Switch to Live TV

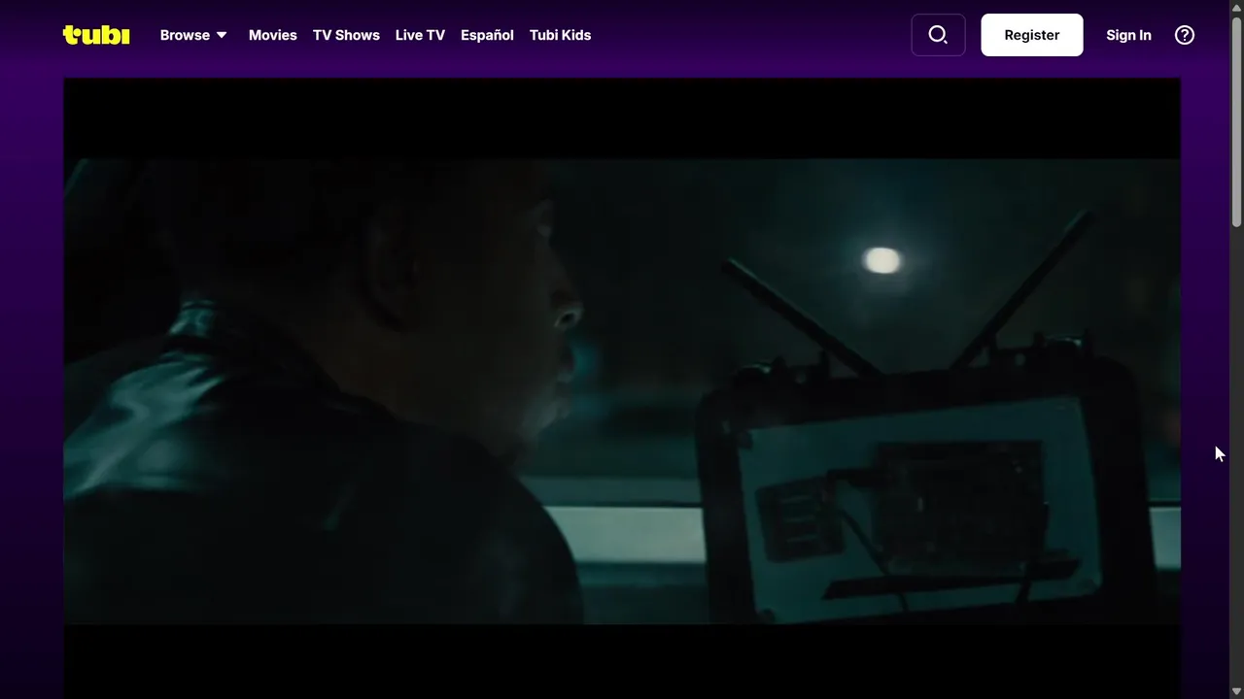420,35
